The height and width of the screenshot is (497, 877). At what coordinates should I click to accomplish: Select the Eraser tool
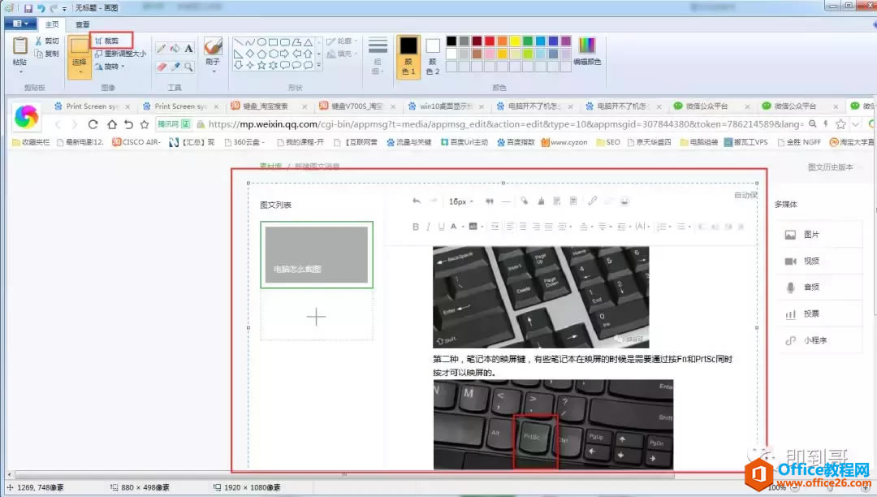click(161, 67)
